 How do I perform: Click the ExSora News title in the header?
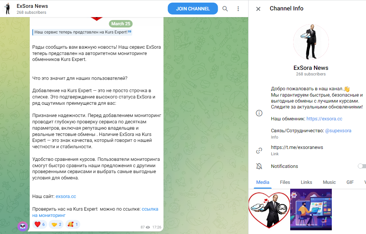(32, 6)
